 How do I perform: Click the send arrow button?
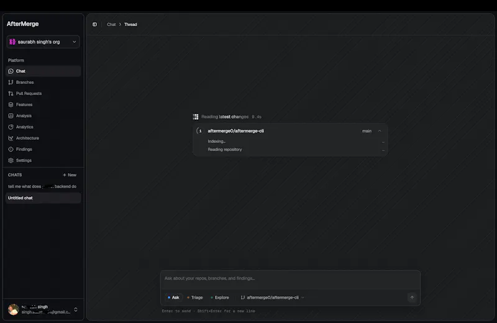tap(412, 298)
